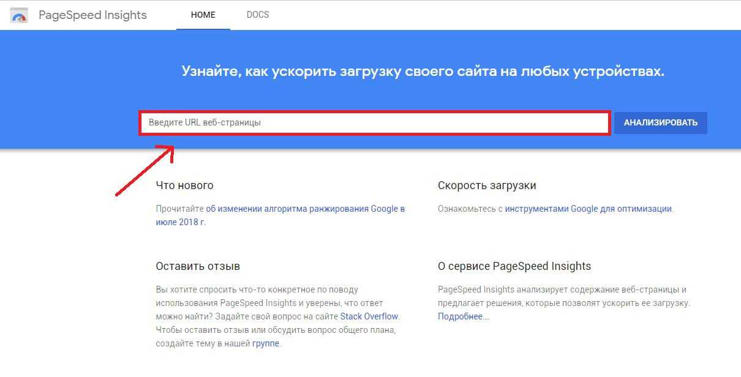Click the PageSpeed Insights title text

92,15
